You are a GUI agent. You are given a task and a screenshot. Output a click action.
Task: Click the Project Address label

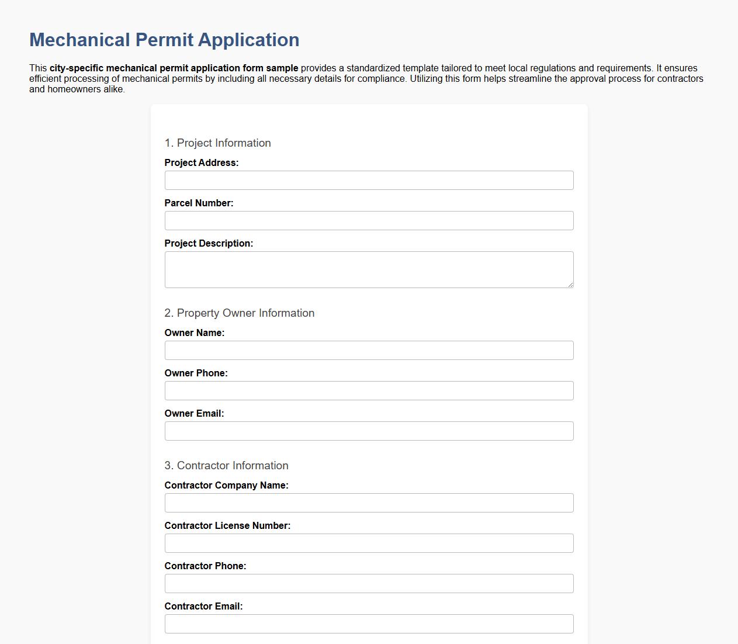click(201, 162)
